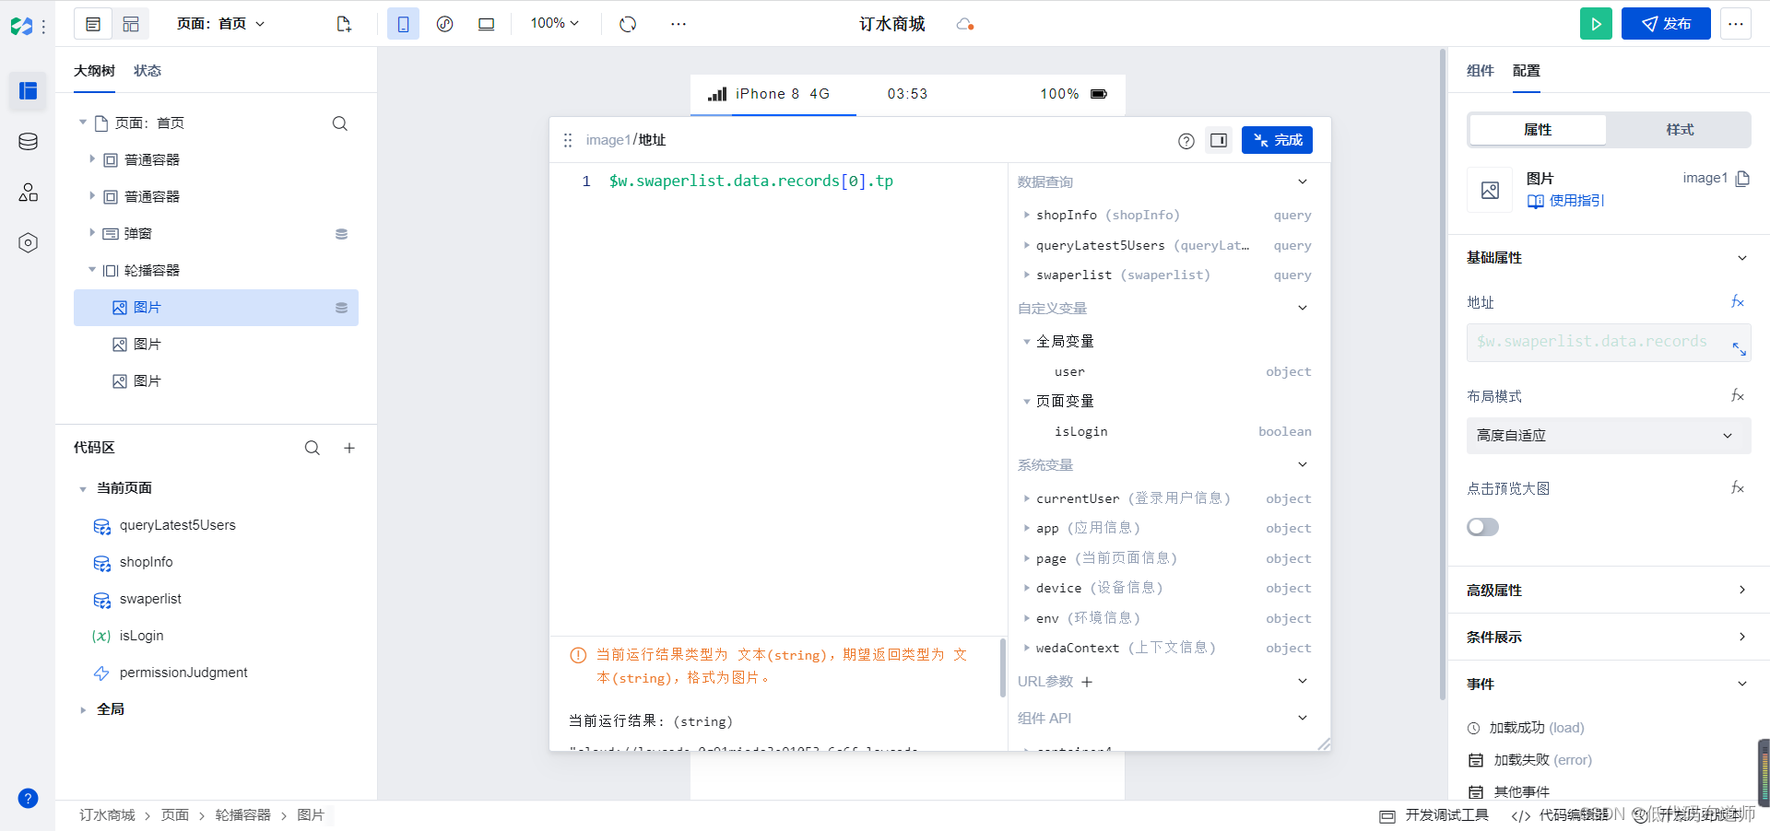This screenshot has height=831, width=1770.
Task: Expand the 弹窗 tree node
Action: [91, 233]
